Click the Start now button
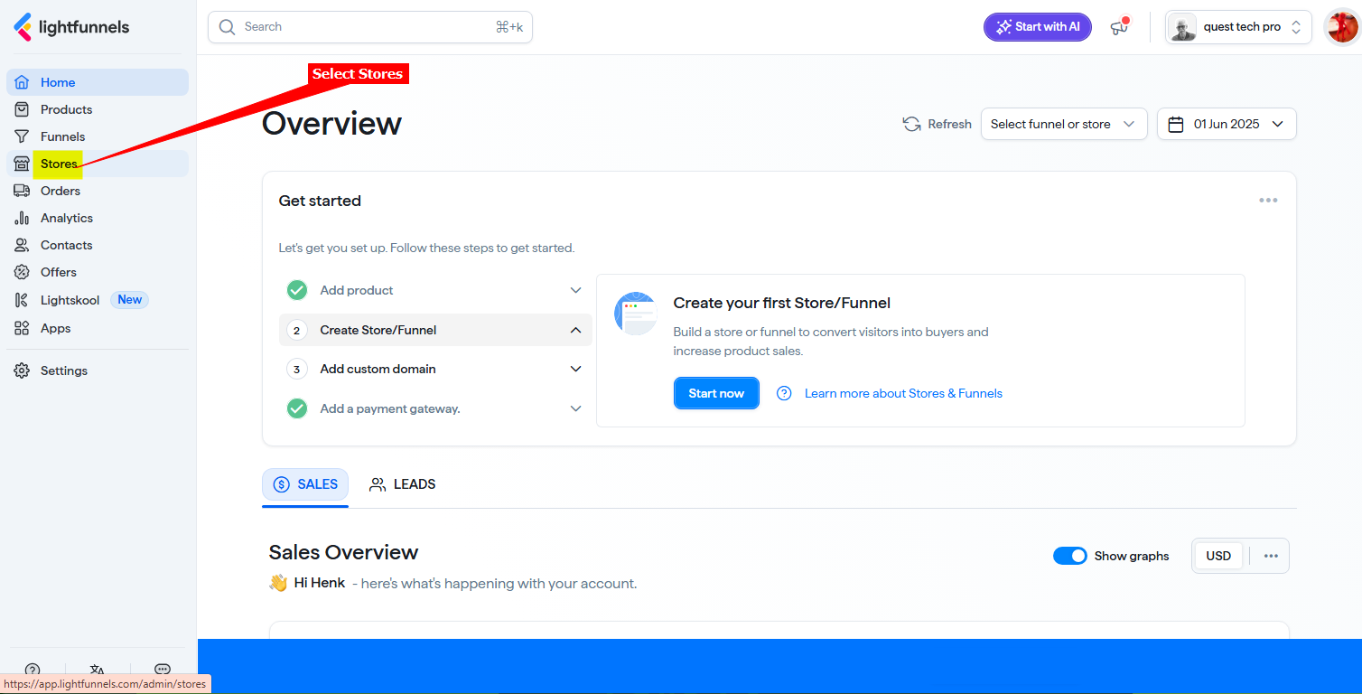This screenshot has height=694, width=1362. coord(716,393)
